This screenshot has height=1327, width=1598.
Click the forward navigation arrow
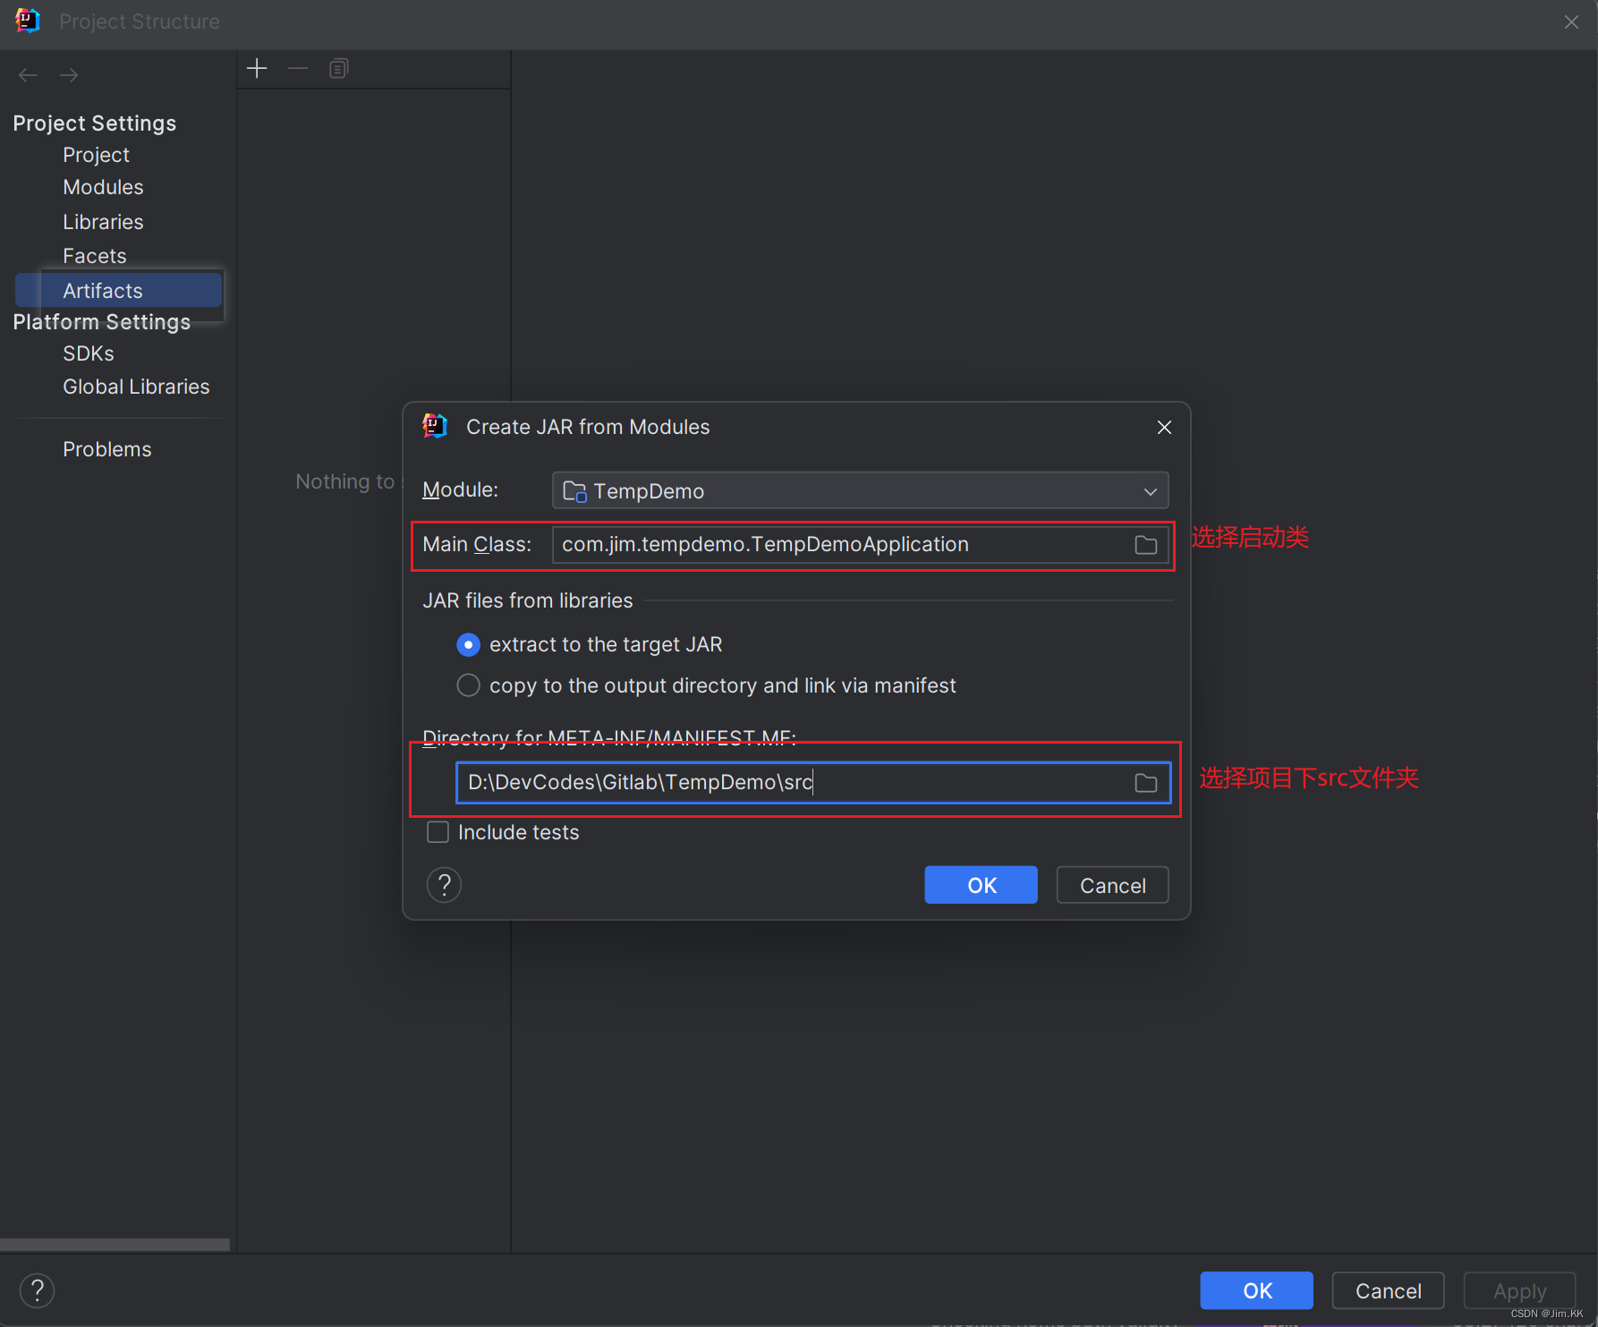pyautogui.click(x=69, y=75)
